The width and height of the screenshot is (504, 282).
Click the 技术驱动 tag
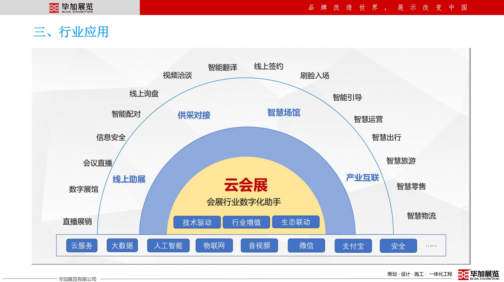(197, 222)
